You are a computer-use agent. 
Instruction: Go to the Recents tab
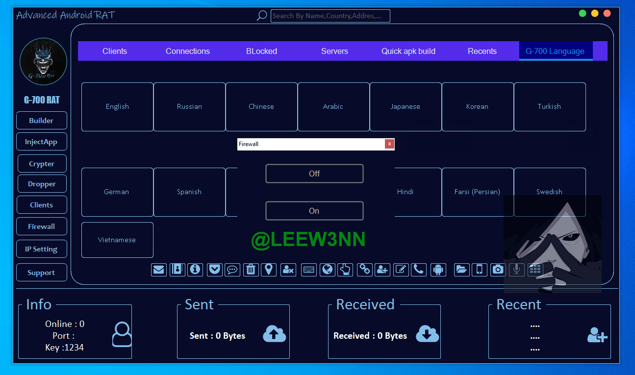(482, 51)
